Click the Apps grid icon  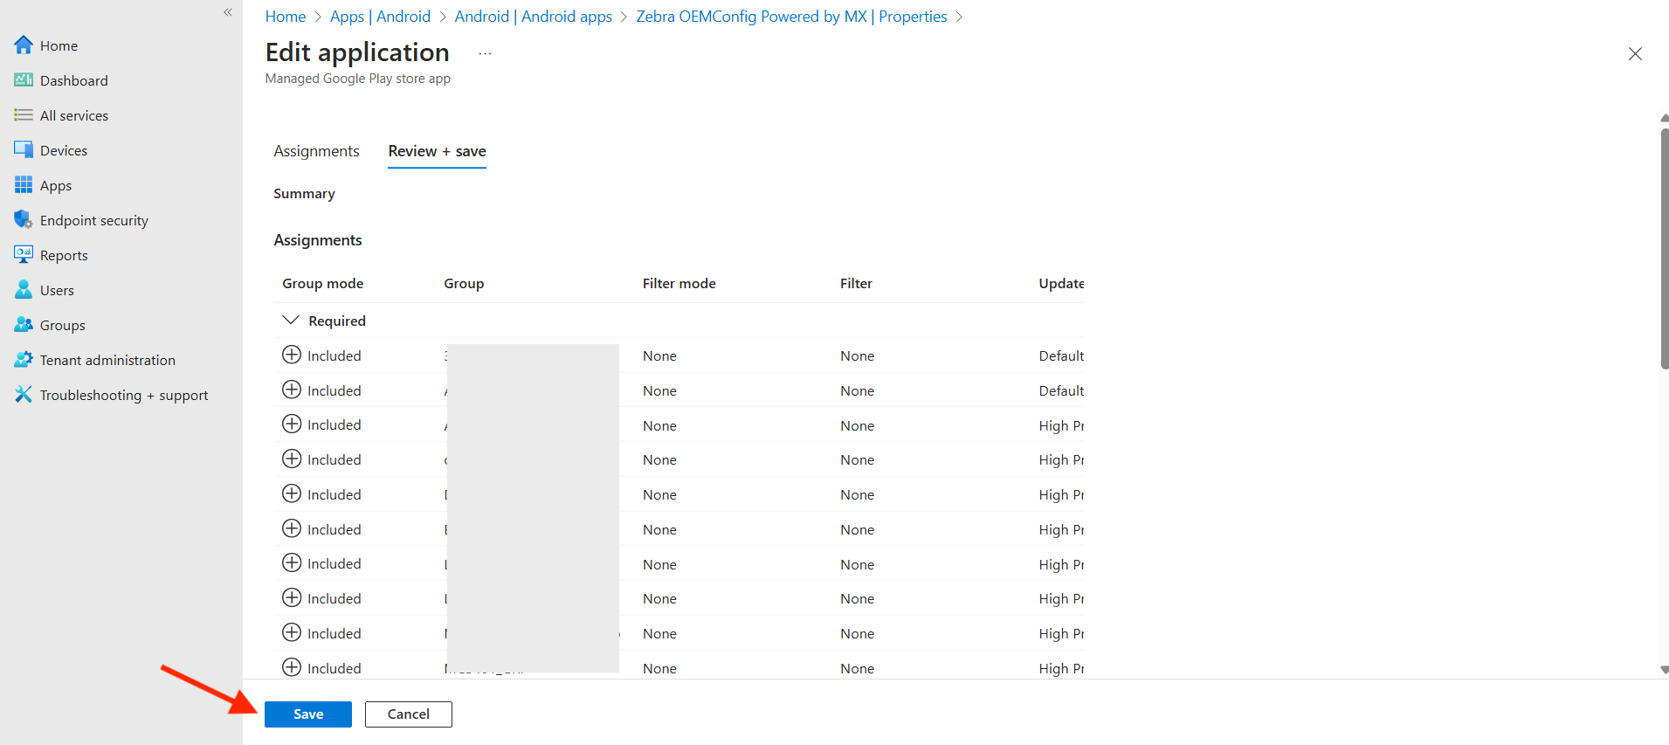[x=24, y=185]
